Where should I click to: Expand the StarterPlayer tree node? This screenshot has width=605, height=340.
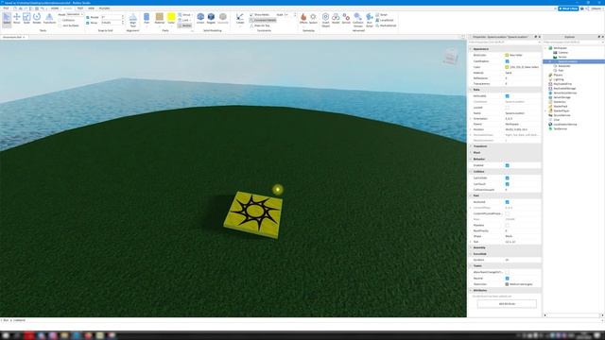546,110
